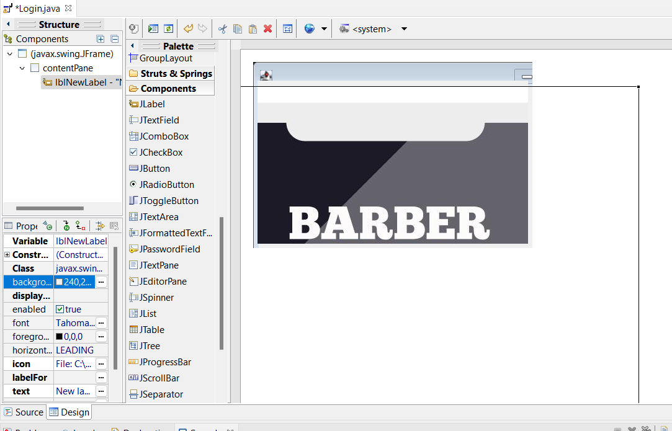This screenshot has height=431, width=672.
Task: Click Show events icon in Properties toolbar
Action: 47,226
